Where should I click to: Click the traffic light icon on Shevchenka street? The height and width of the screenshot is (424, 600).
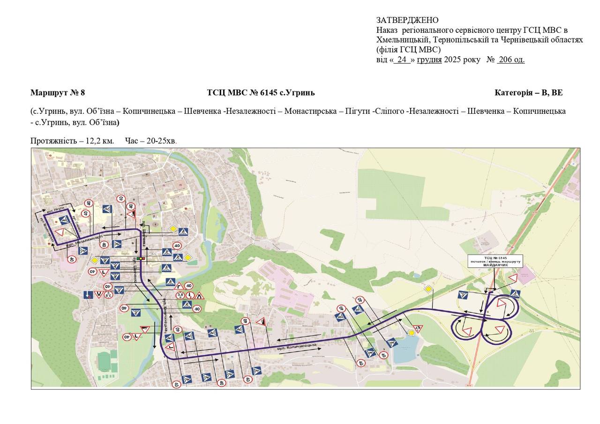click(x=141, y=258)
